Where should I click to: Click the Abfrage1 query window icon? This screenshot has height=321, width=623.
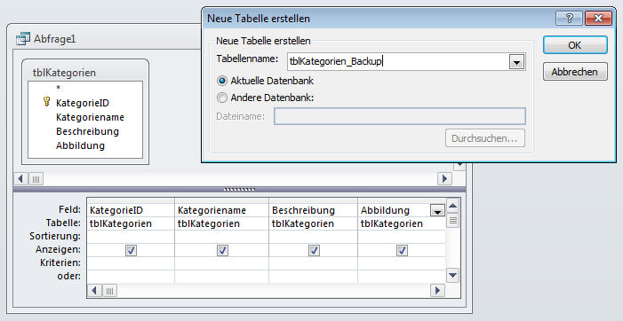[x=23, y=39]
